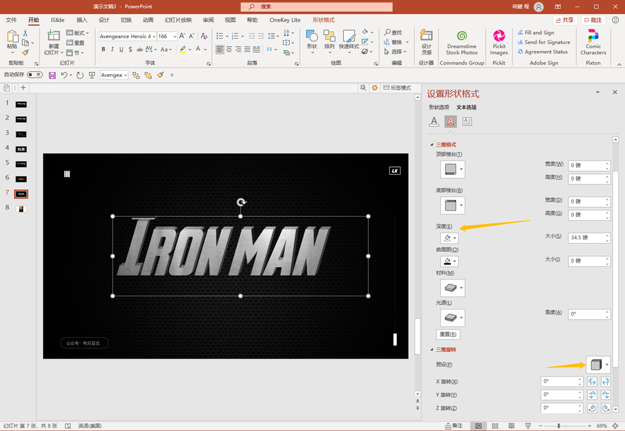Click the New Slide icon

pos(53,35)
